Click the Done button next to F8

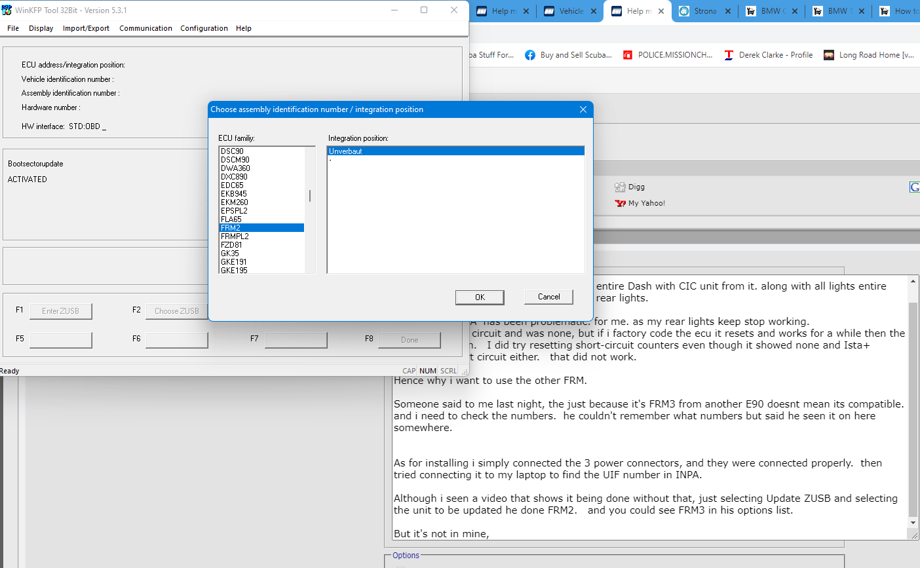pyautogui.click(x=410, y=340)
